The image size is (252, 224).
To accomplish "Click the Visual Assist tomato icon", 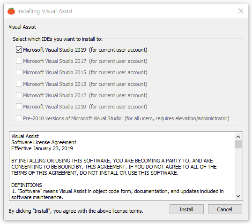I will coord(11,11).
